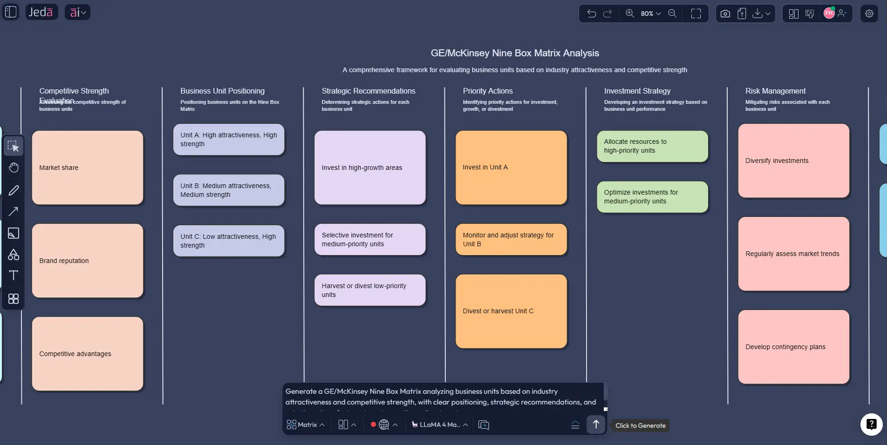Click the generate arrow button
Viewport: 887px width, 445px height.
tap(595, 424)
